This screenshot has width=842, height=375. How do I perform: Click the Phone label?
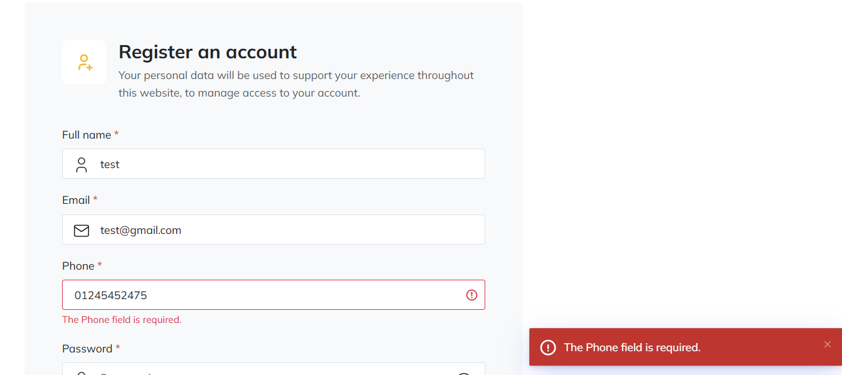coord(78,266)
